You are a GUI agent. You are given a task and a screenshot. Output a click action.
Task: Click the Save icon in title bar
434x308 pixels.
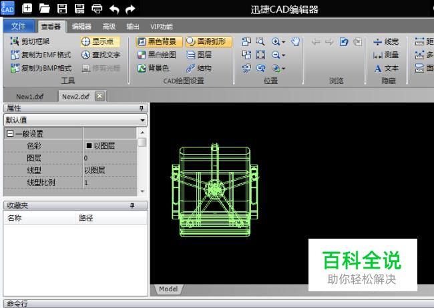click(62, 9)
